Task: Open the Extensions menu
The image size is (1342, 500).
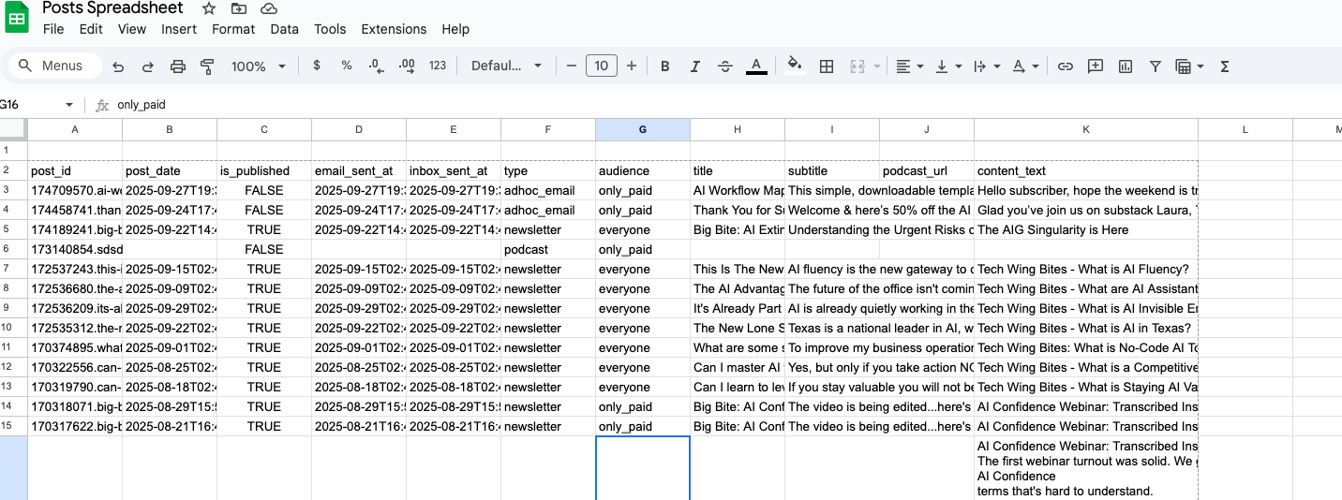Action: 394,29
